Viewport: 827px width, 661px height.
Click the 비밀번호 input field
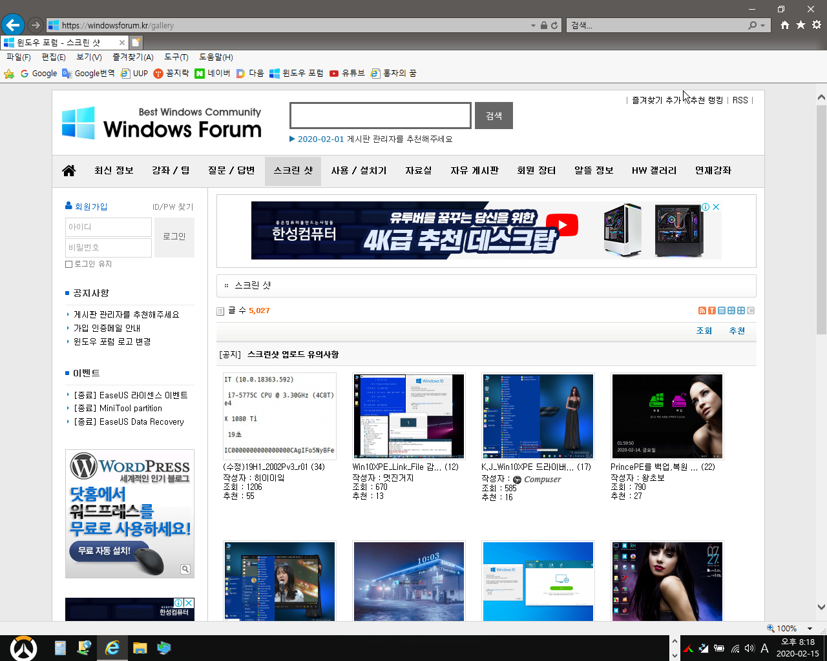109,247
